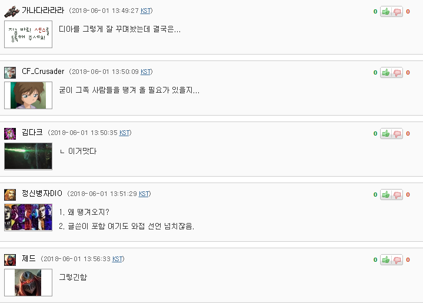
Task: Upvote 가나다라라라's comment
Action: pos(386,11)
